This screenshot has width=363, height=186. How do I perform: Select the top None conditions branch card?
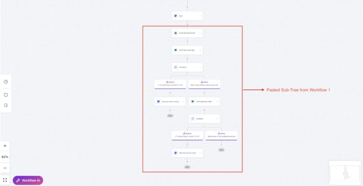(x=204, y=84)
